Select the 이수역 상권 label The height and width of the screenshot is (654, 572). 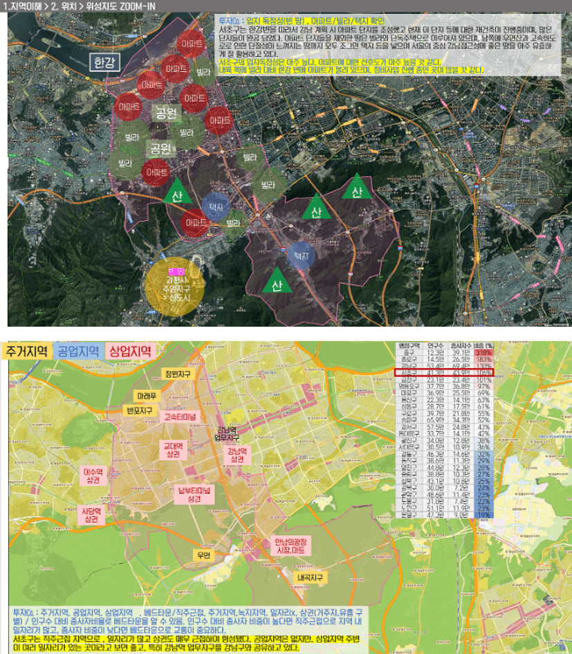pyautogui.click(x=93, y=476)
